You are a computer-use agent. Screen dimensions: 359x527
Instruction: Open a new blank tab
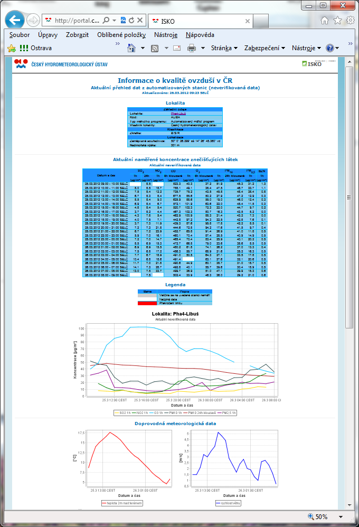261,22
